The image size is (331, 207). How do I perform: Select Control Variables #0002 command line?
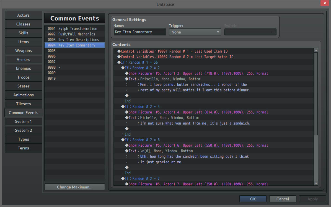[x=214, y=57]
